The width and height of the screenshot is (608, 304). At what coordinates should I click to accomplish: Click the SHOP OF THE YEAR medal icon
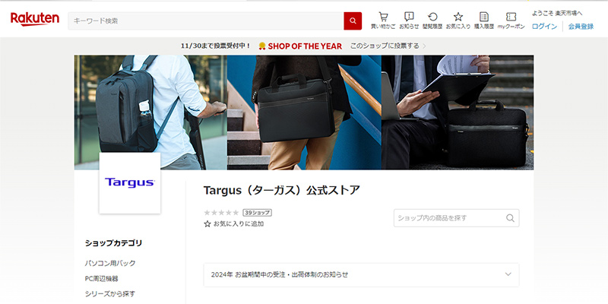click(262, 46)
